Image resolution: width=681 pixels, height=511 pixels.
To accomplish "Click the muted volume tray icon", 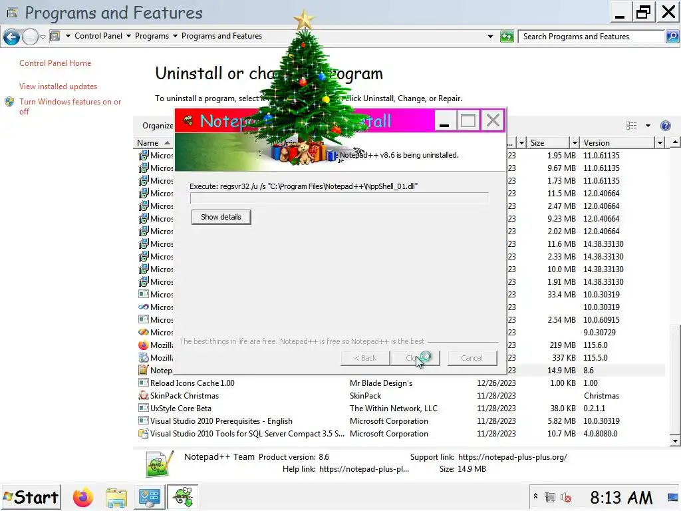I will click(x=565, y=497).
